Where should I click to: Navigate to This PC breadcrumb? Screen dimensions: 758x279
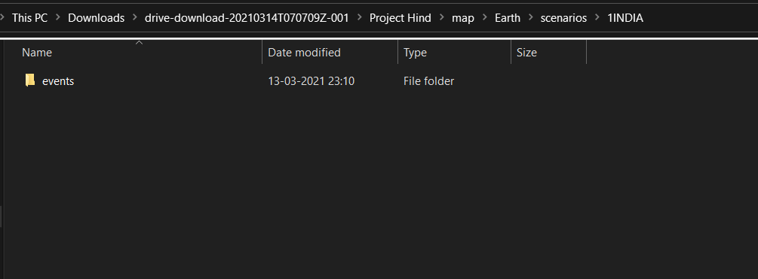click(30, 18)
